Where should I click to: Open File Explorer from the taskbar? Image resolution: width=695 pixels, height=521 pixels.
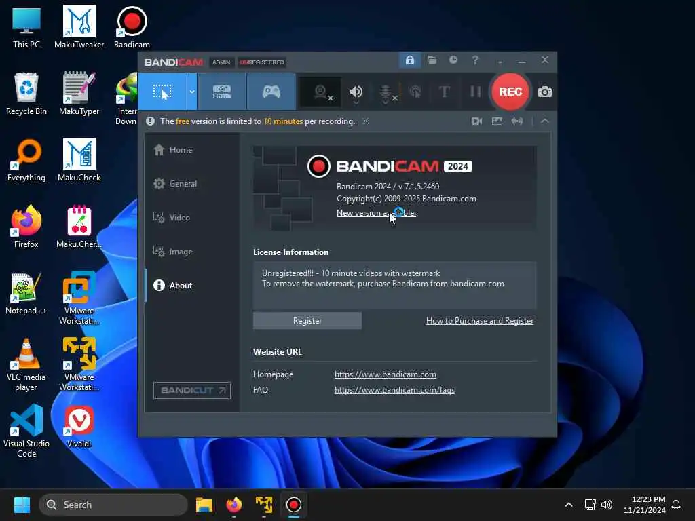tap(204, 505)
